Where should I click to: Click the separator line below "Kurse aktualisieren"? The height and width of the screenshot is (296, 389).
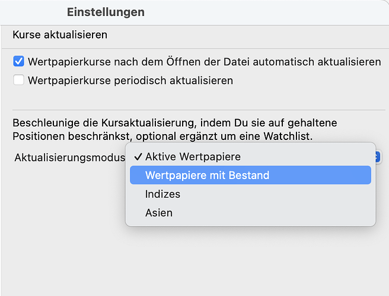click(194, 49)
